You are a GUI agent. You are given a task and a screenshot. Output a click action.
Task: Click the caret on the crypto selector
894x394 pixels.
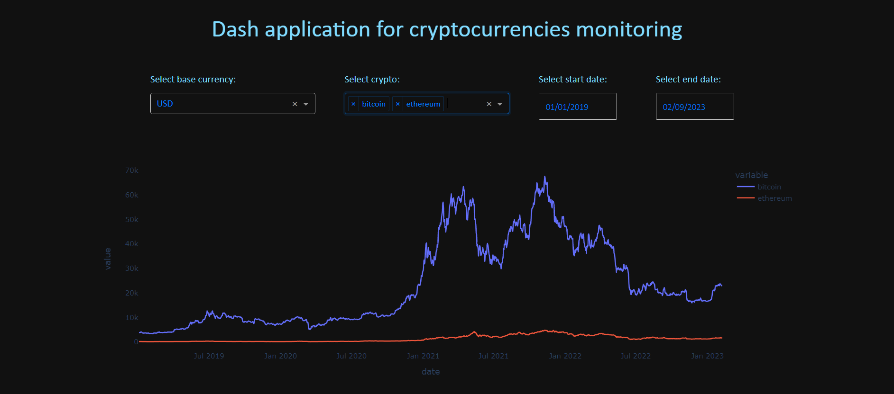point(500,103)
